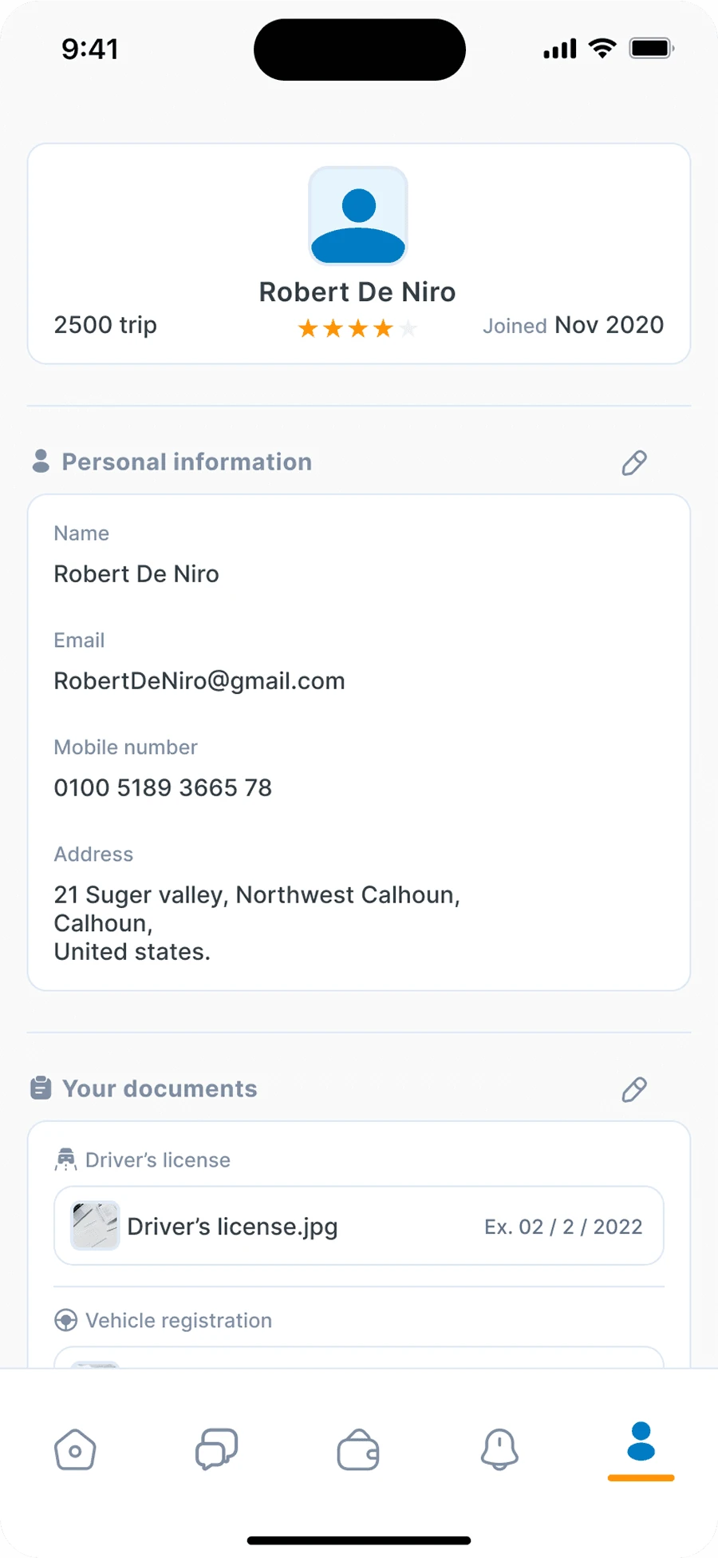
Task: Click the star rating under name
Action: tap(357, 328)
